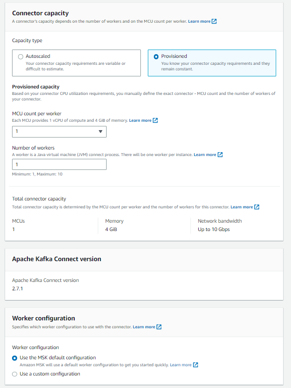Open external link icon after MSK default configuration
Screen dimensions: 291x388
196,365
